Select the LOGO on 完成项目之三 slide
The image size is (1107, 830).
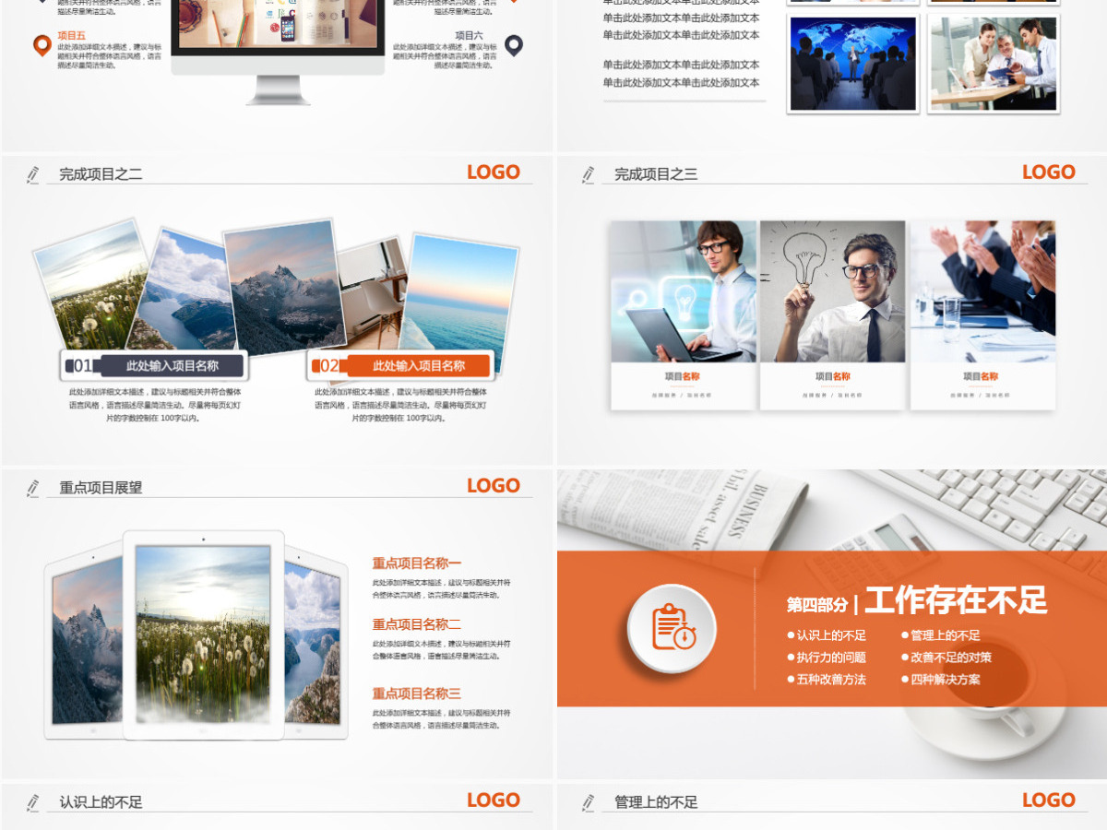click(1049, 172)
